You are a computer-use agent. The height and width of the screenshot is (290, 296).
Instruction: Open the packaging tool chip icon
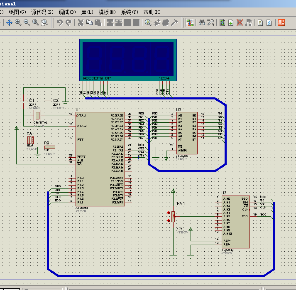(166, 23)
